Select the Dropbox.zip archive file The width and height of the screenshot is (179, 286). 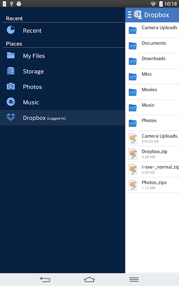152,154
